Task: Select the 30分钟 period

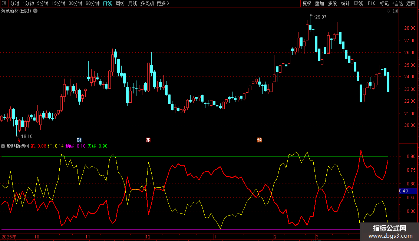Action: 76,3
